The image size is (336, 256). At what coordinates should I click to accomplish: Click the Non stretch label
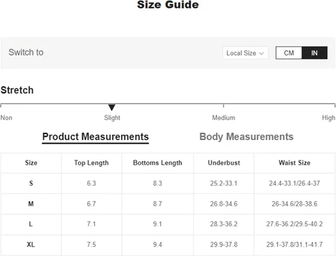pos(6,118)
